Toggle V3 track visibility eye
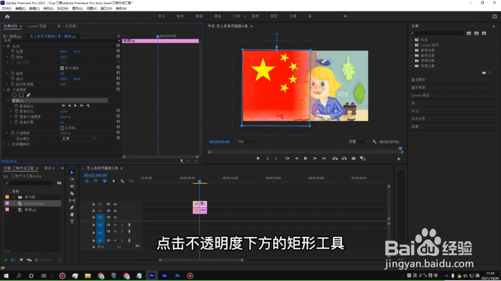Screen dimensions: 501x281 click(115, 204)
